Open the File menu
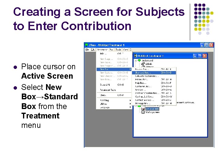218x164 pixels. click(x=87, y=50)
